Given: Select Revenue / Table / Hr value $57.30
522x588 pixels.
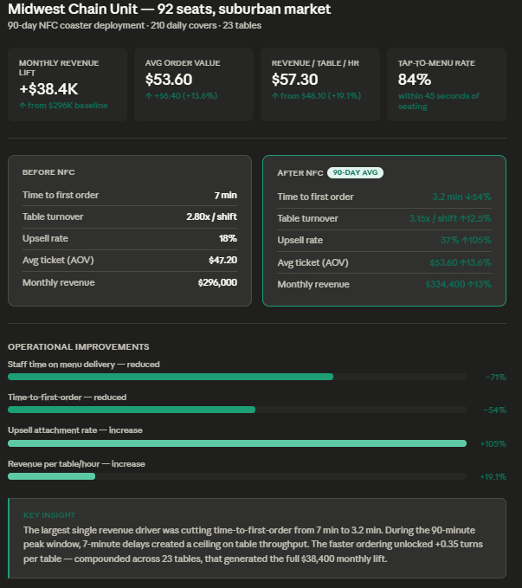Looking at the screenshot, I should tap(294, 80).
